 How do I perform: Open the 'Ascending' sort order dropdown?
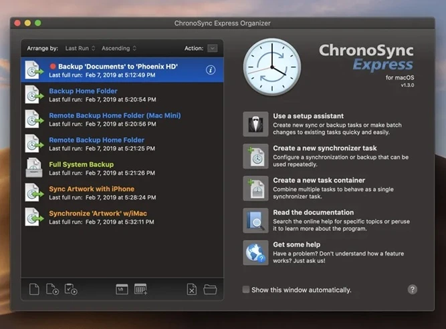tap(119, 48)
